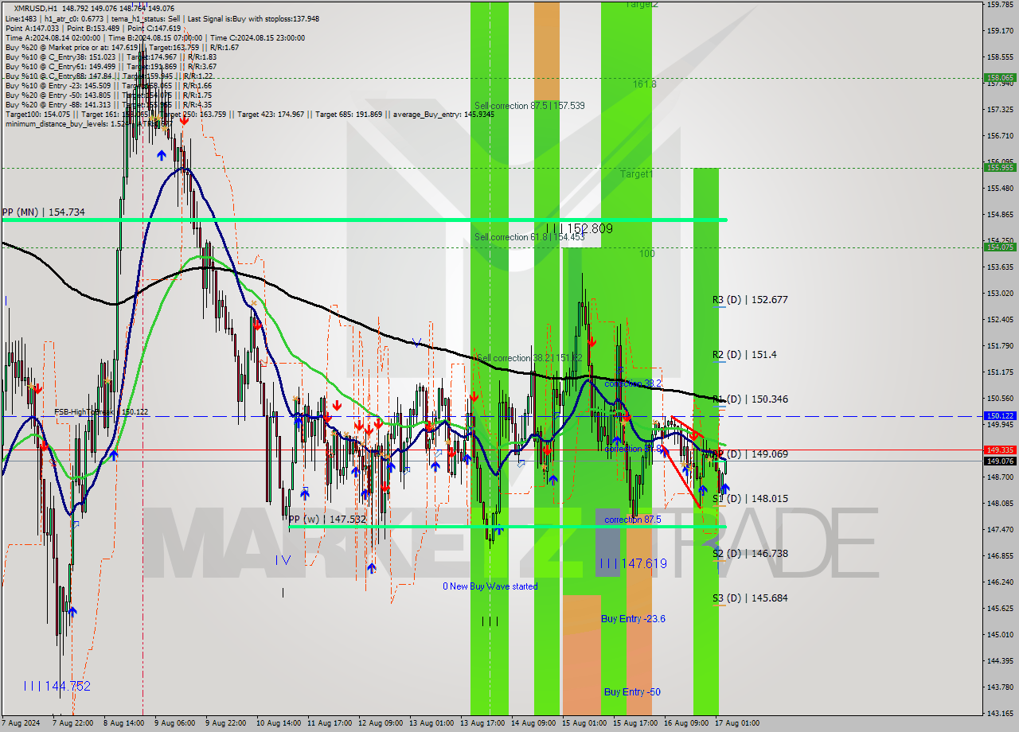Viewport: 1019px width, 732px height.
Task: Select the FSB-HighToBreak | 150.122 label
Action: [x=101, y=412]
